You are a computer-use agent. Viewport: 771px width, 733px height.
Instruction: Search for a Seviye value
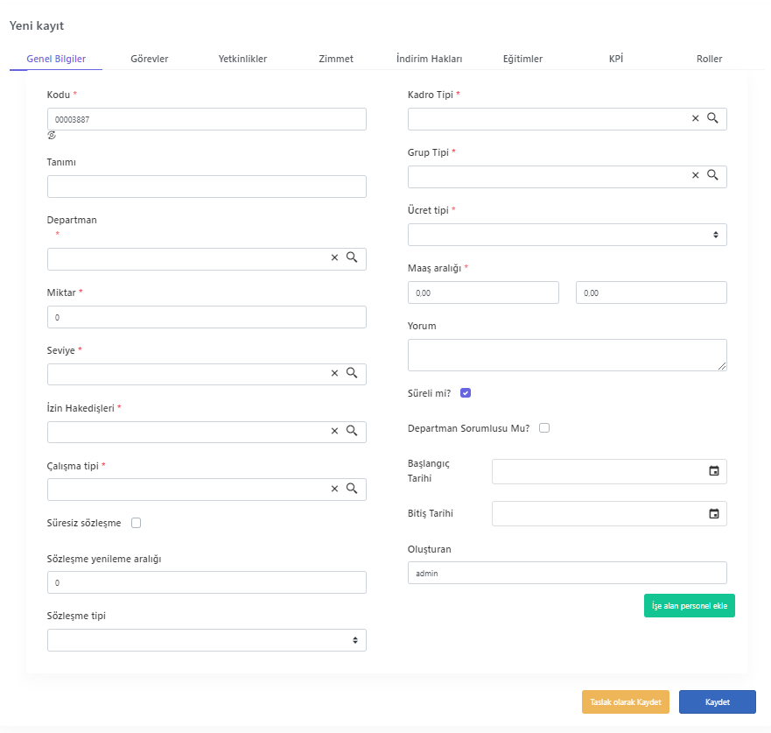pyautogui.click(x=352, y=373)
